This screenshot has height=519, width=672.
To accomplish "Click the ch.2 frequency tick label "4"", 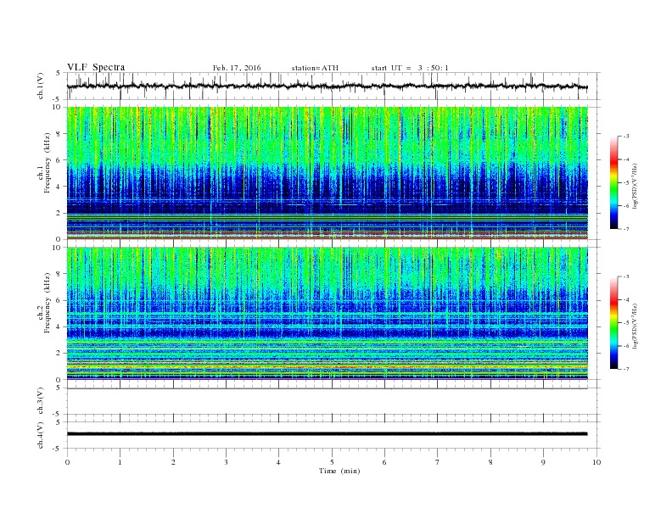I will 59,327.
